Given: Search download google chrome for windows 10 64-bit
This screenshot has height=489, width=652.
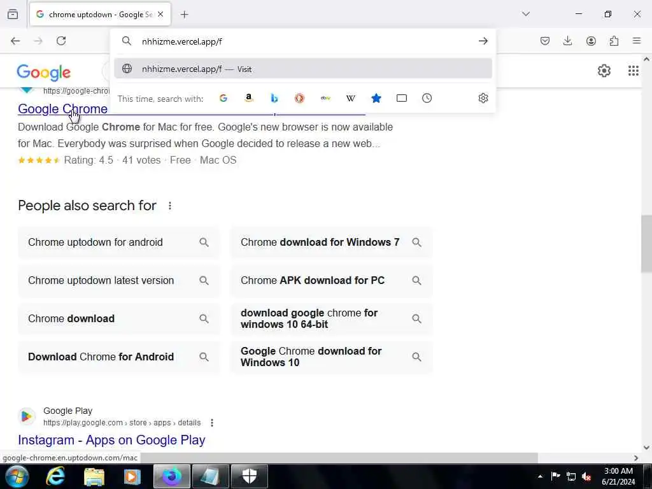Looking at the screenshot, I should coord(331,319).
